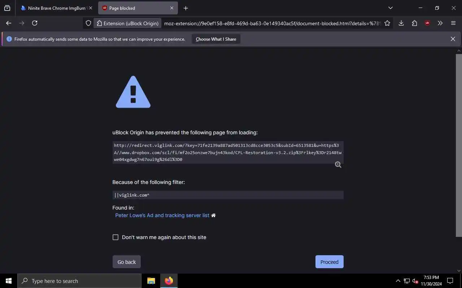Open File Explorer from the taskbar
The height and width of the screenshot is (288, 462).
point(151,281)
